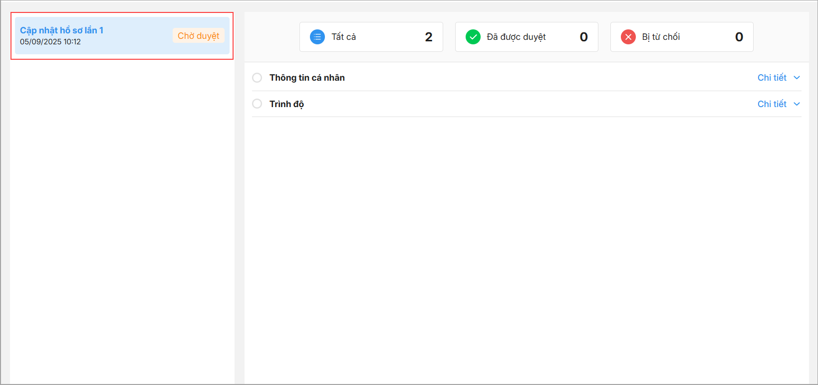818x385 pixels.
Task: Click the red X icon for Bị từ chối
Action: (x=628, y=37)
